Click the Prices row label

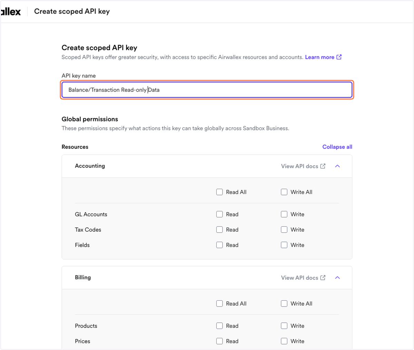(x=82, y=341)
